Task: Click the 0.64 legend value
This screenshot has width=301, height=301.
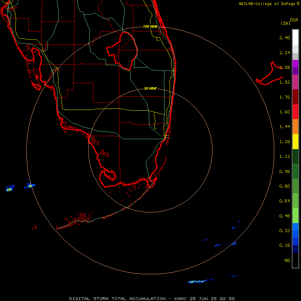Action: point(285,201)
